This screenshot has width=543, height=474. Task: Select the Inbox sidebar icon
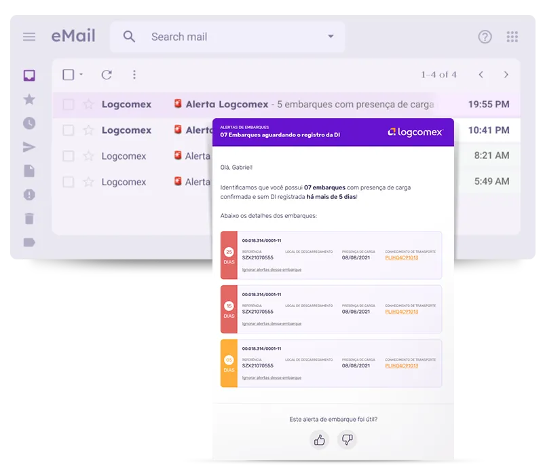click(x=29, y=75)
